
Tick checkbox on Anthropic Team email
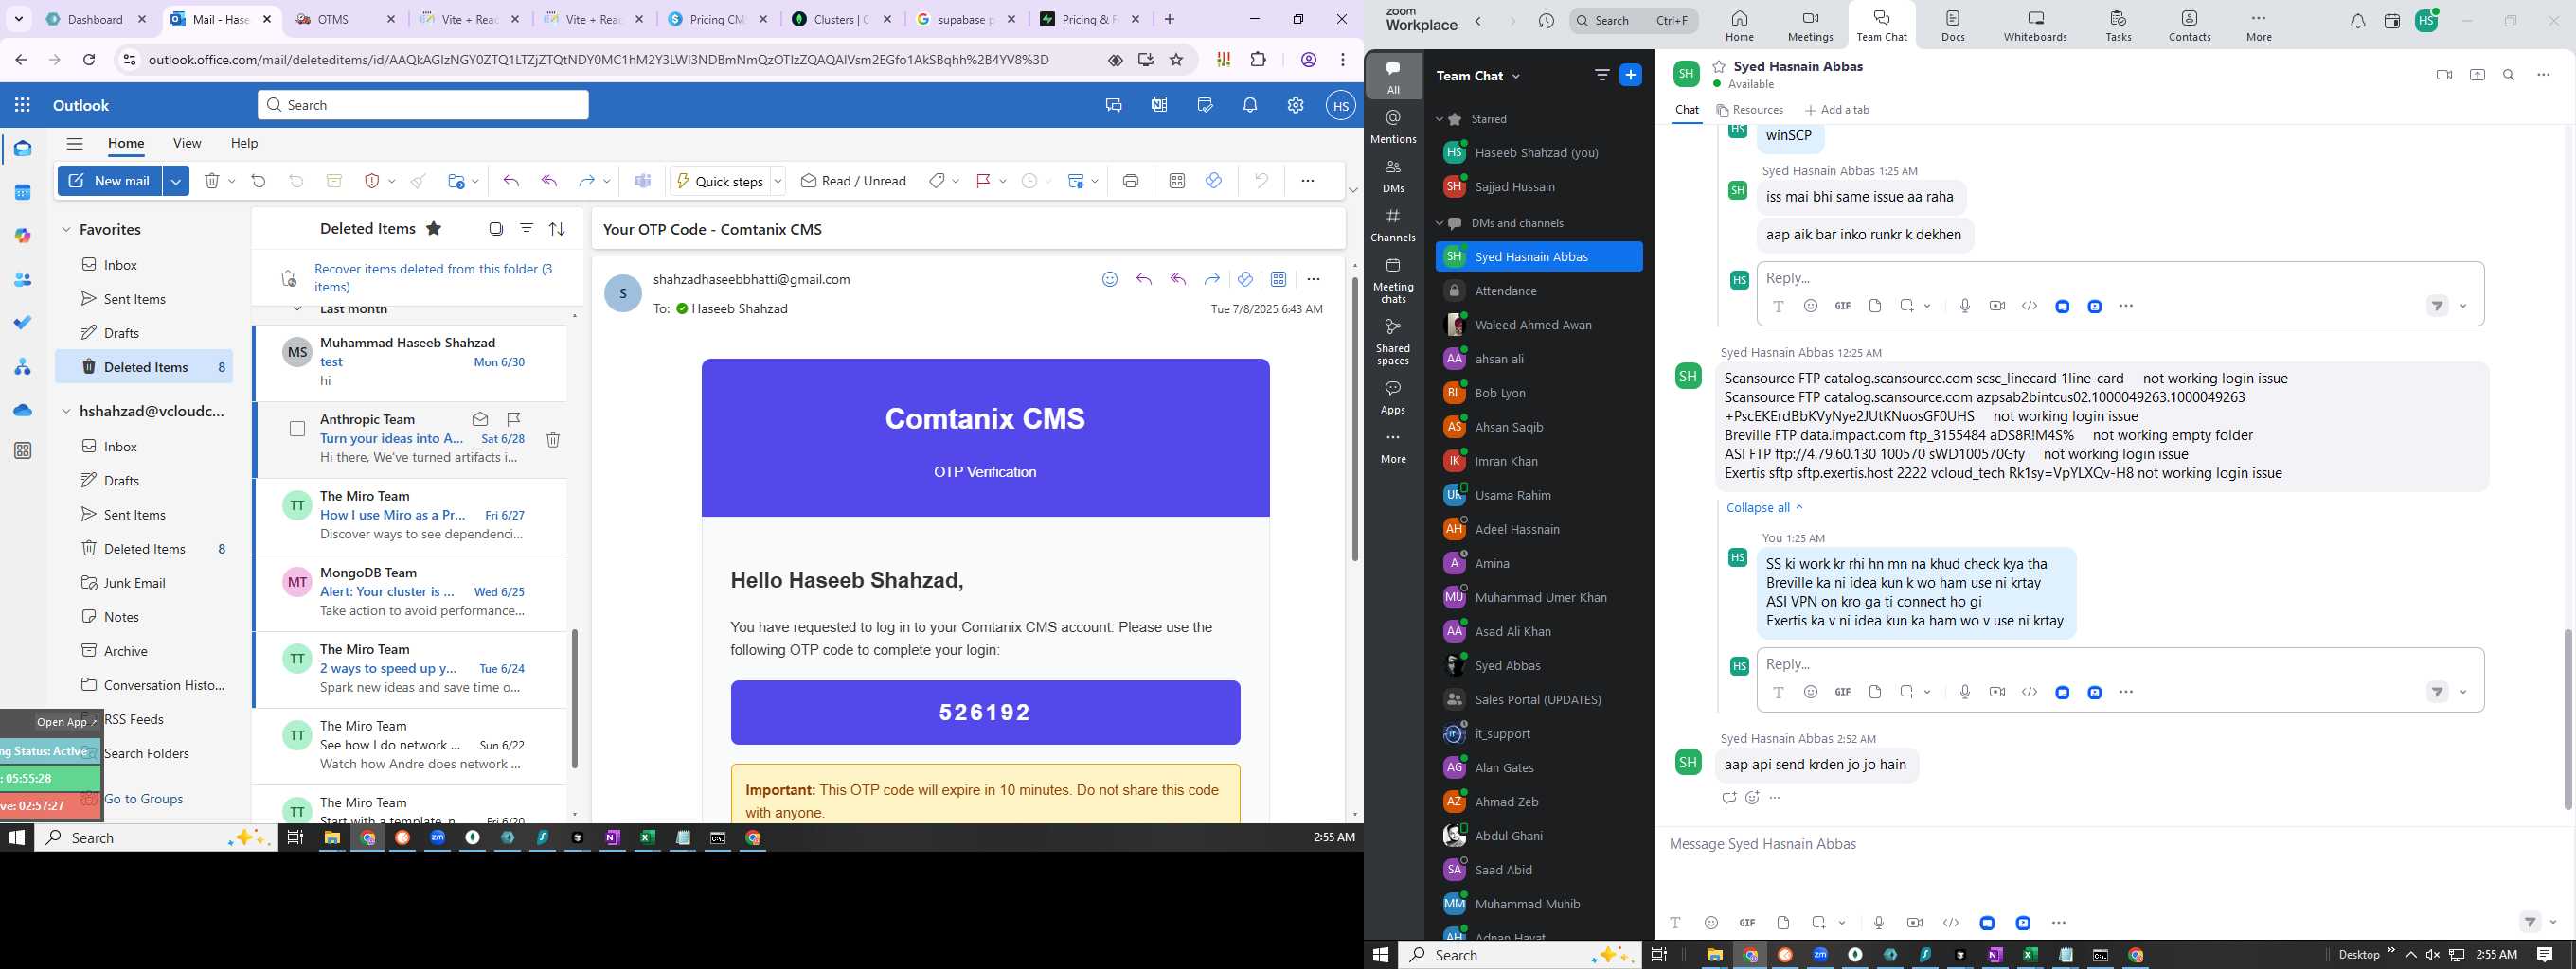297,429
